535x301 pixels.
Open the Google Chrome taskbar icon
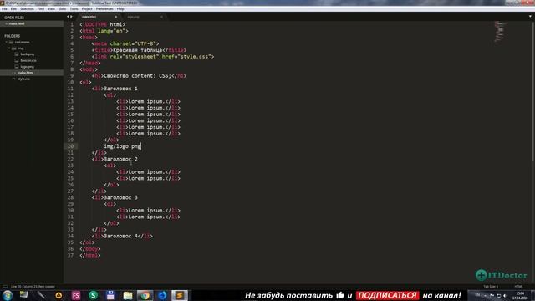tap(145, 295)
